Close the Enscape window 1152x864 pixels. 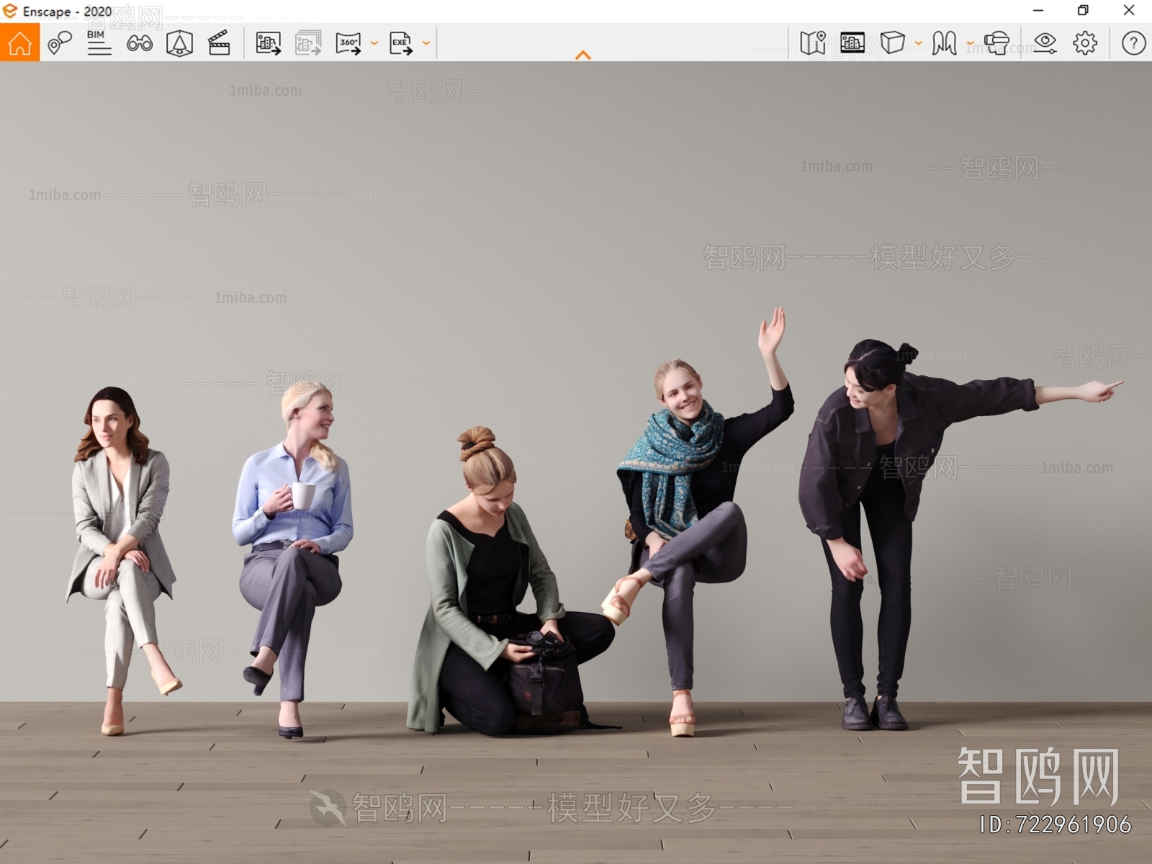(x=1129, y=10)
